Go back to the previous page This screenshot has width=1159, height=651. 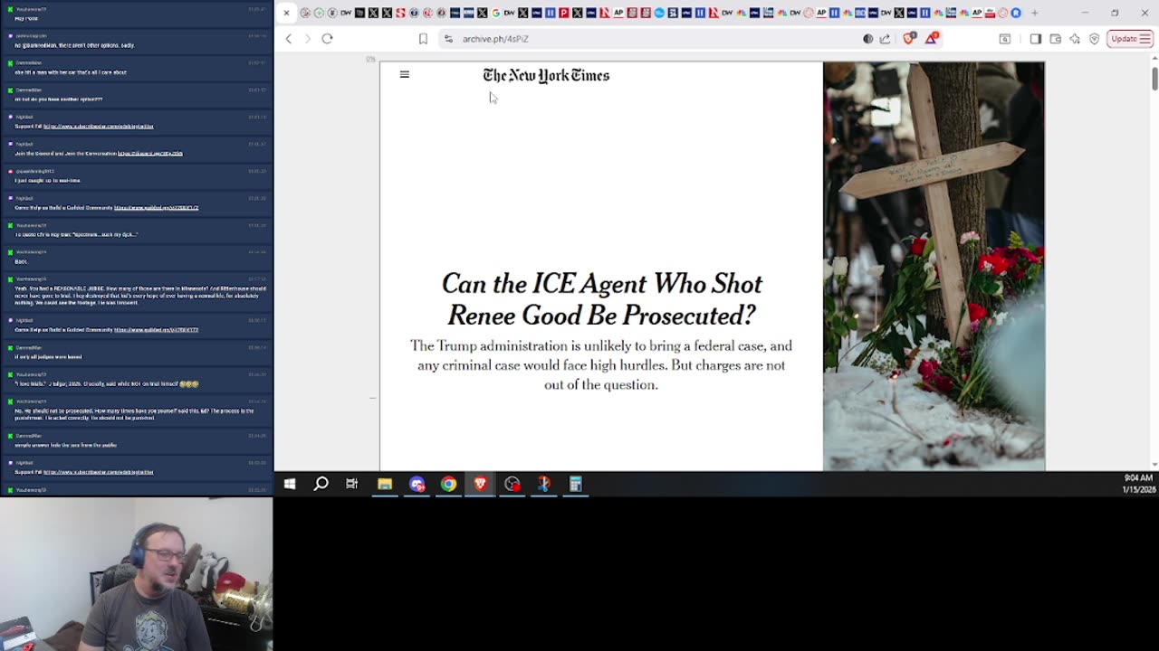click(289, 39)
